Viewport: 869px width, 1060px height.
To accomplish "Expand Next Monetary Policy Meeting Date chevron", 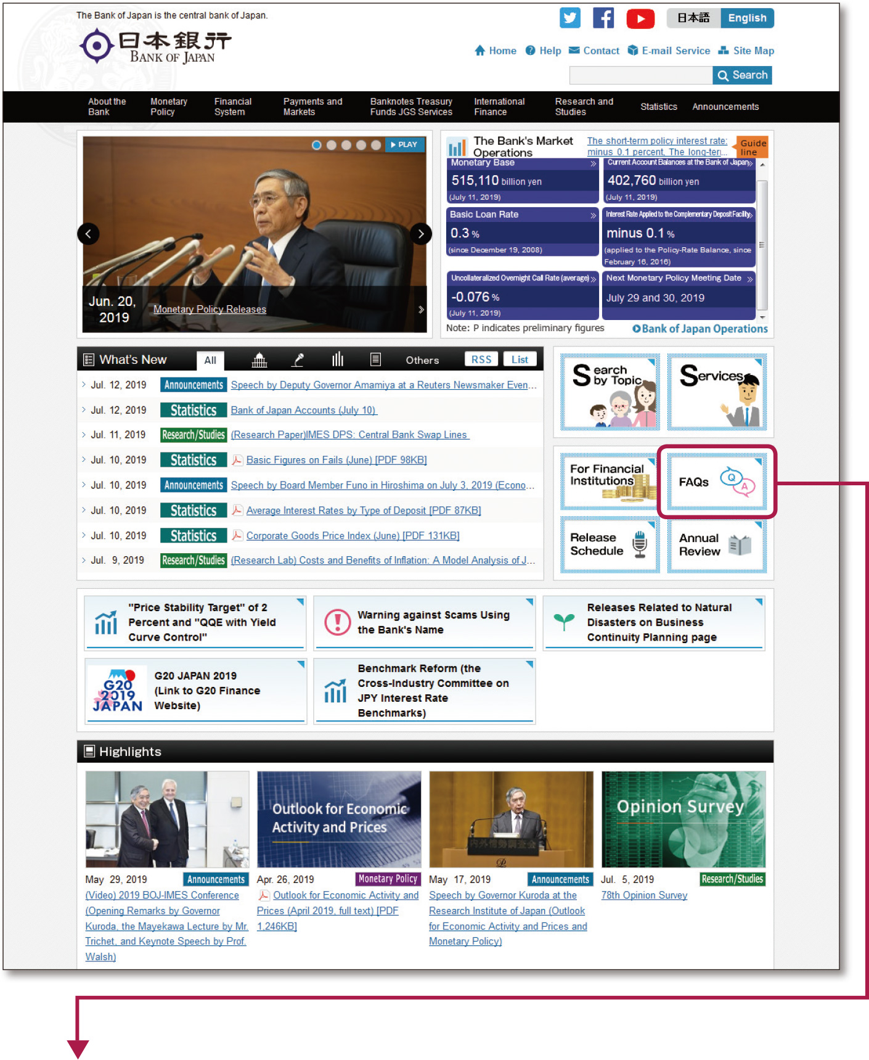I will point(749,279).
